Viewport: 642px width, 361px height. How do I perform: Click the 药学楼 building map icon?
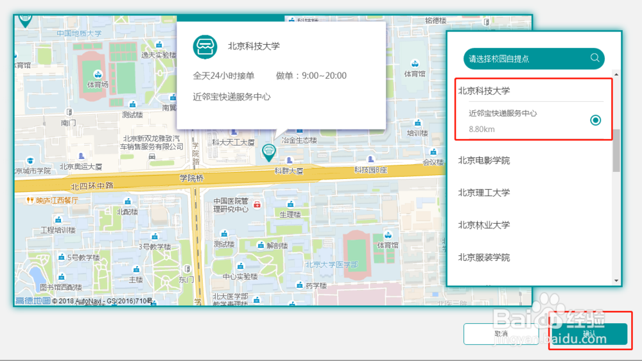[300, 285]
